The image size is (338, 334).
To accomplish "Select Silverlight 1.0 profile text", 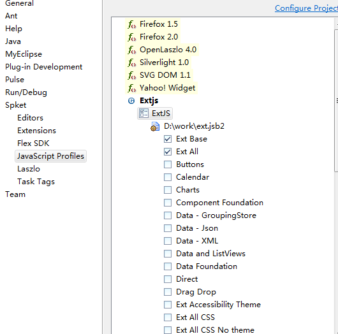I will tap(164, 62).
